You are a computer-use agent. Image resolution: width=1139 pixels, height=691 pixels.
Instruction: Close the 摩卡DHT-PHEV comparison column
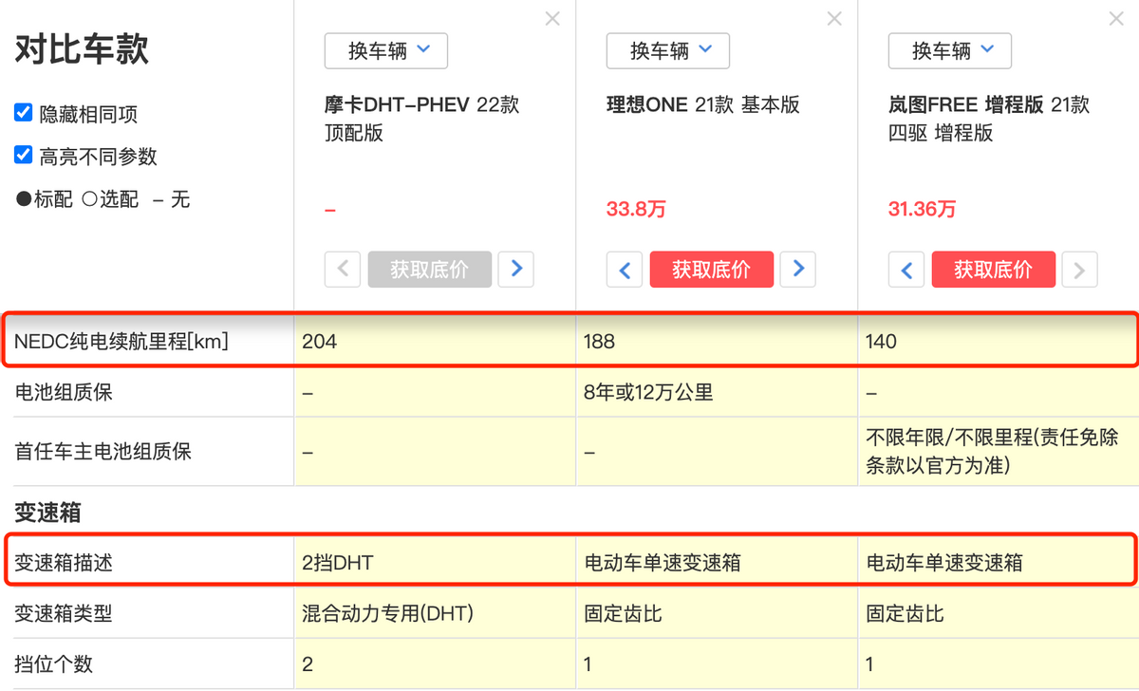pyautogui.click(x=552, y=18)
